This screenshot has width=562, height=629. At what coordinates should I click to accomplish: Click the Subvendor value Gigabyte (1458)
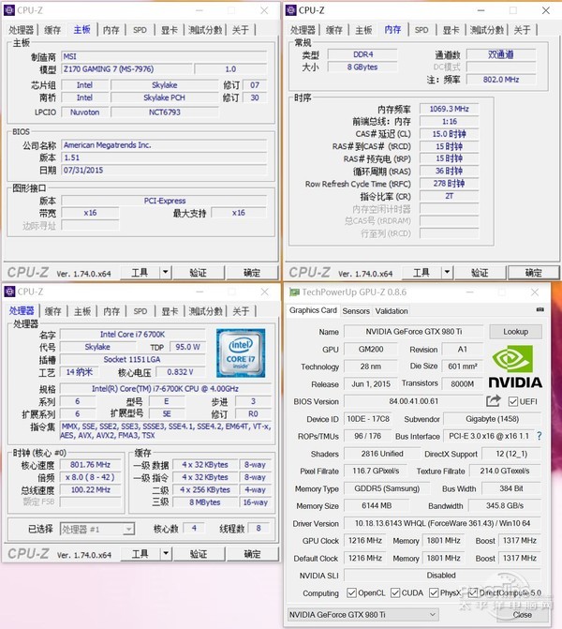[493, 419]
